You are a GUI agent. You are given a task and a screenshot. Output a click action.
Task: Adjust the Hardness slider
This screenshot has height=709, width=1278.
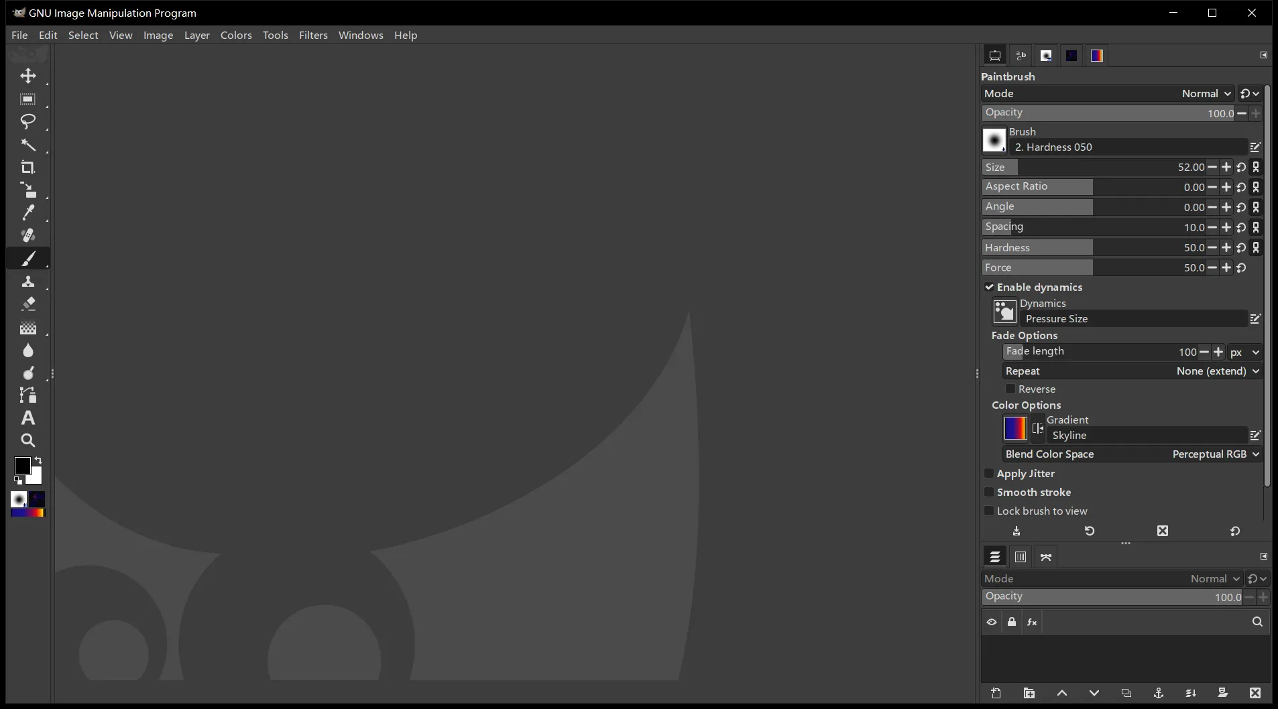click(x=1094, y=248)
